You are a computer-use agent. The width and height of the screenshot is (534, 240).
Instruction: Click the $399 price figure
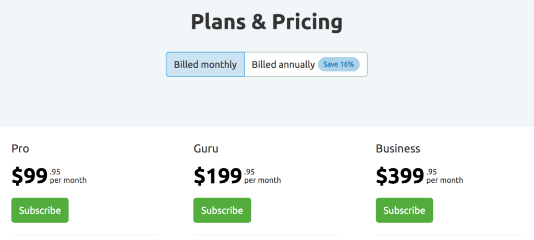pyautogui.click(x=399, y=176)
